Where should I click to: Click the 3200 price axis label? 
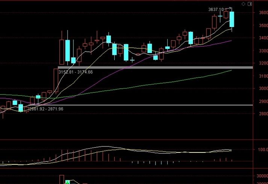click(x=263, y=63)
